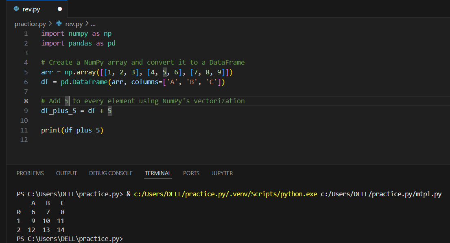The image size is (450, 243).
Task: Click line number 5 in gutter
Action: click(x=26, y=72)
